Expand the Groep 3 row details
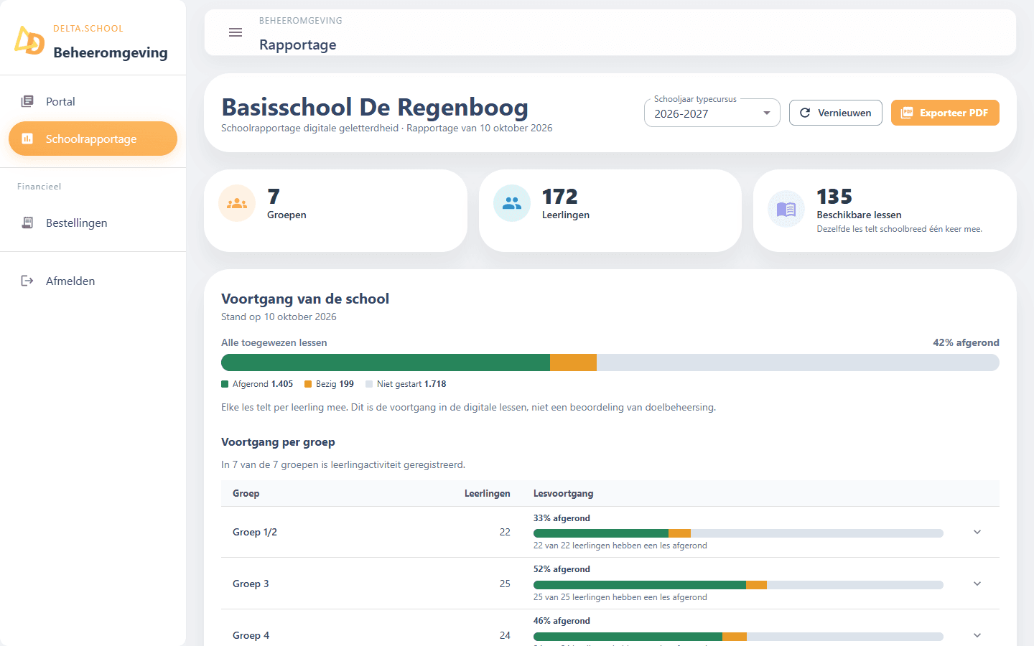The image size is (1034, 646). point(977,584)
